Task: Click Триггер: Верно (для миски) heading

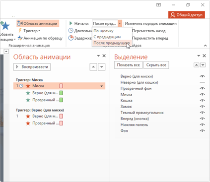Action: (x=40, y=110)
